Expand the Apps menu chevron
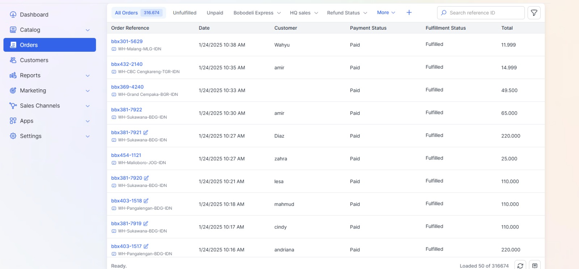The height and width of the screenshot is (269, 579). click(88, 121)
